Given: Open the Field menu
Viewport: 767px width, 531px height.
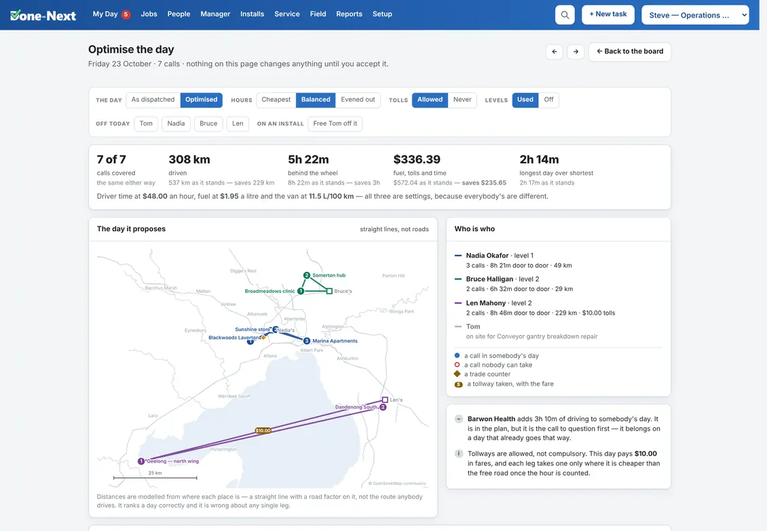Looking at the screenshot, I should pyautogui.click(x=318, y=14).
